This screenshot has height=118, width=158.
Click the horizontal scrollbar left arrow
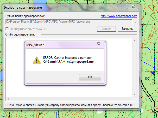8,99
